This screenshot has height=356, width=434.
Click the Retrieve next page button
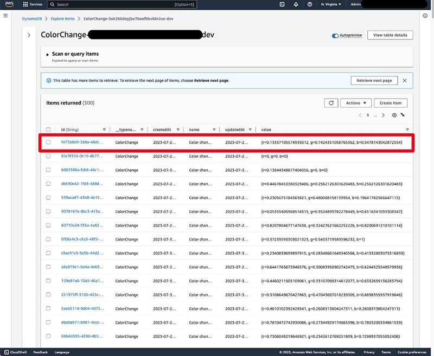[x=373, y=80]
